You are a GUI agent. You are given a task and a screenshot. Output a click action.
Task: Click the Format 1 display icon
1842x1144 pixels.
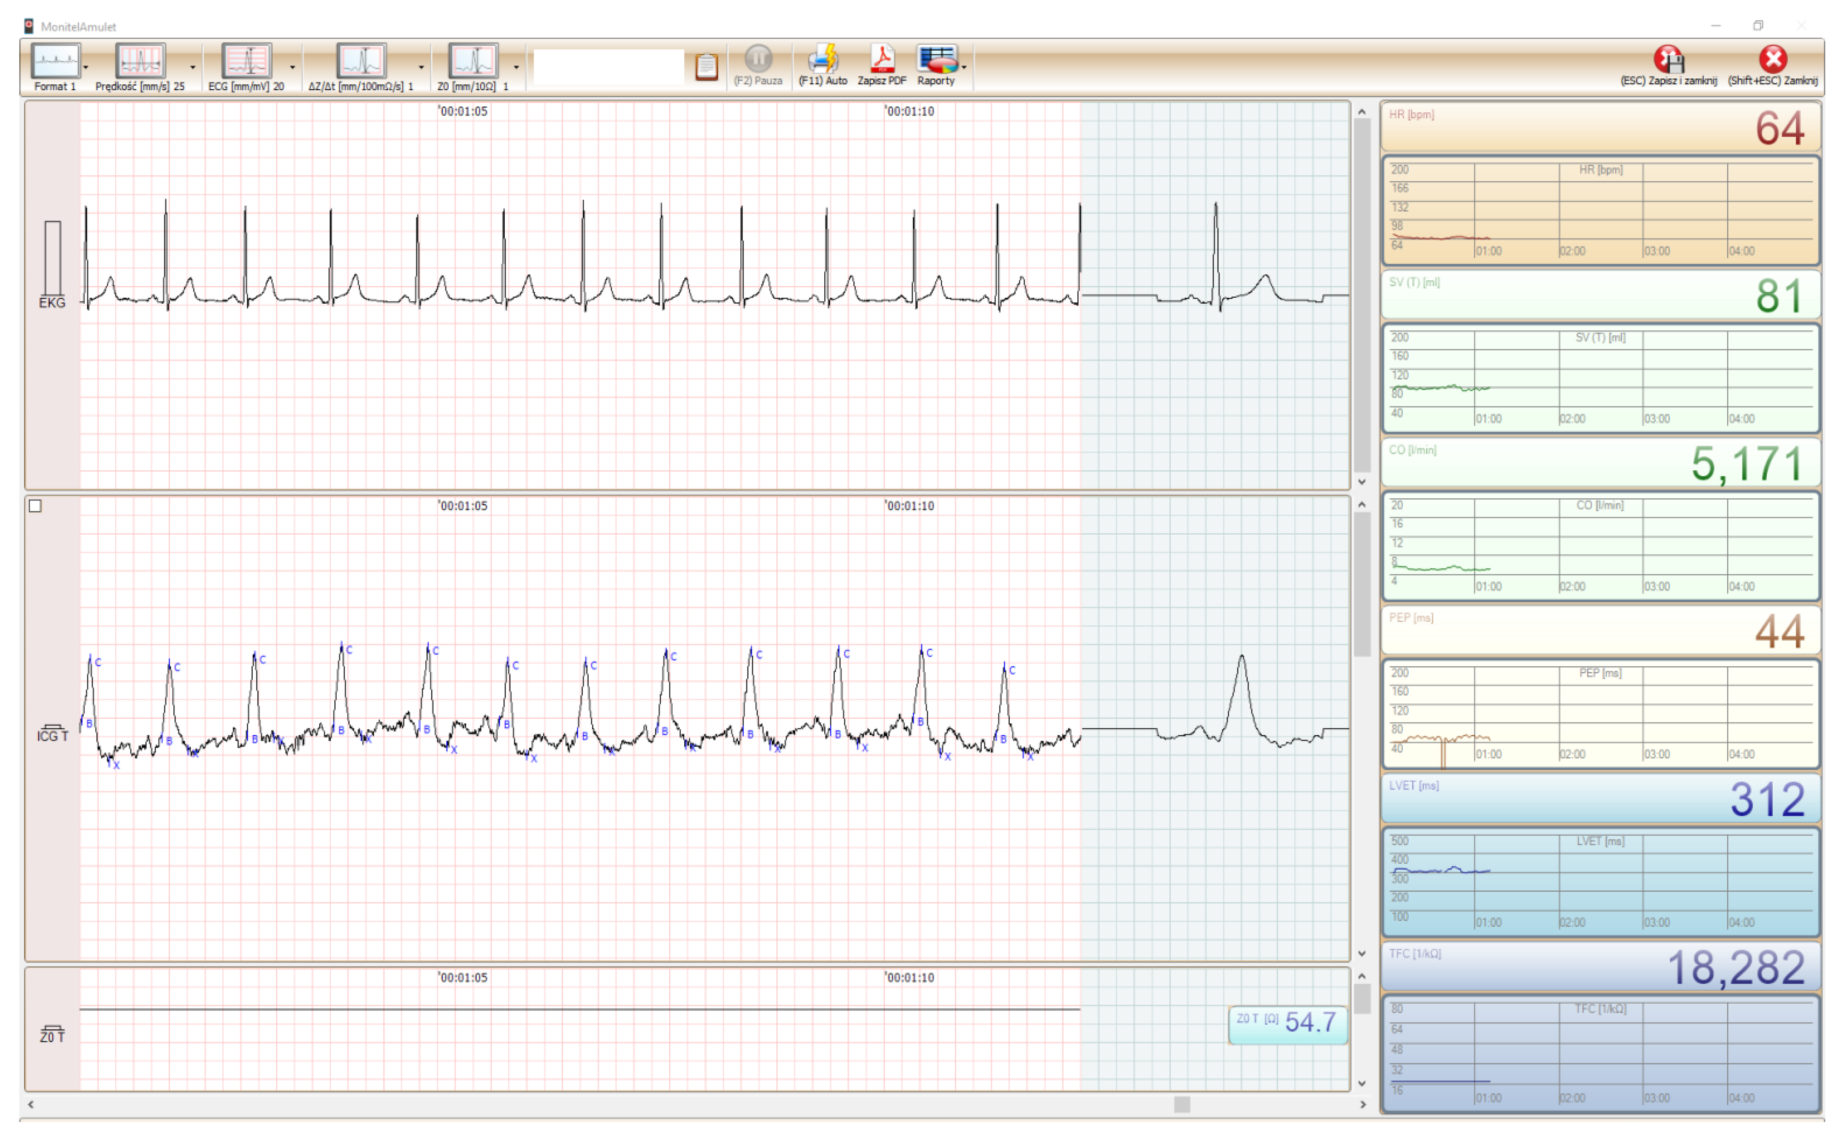coord(55,61)
